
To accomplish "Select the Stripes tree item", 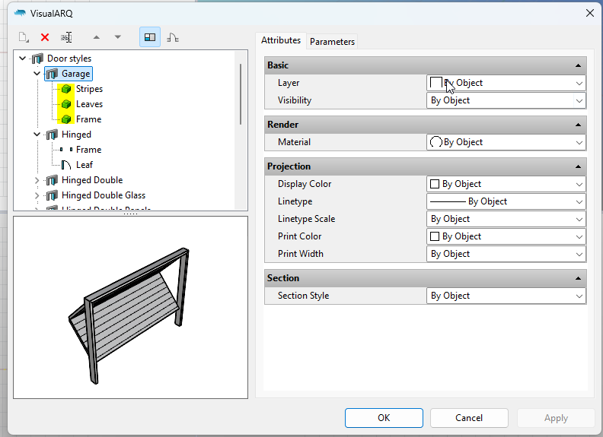I will 89,89.
